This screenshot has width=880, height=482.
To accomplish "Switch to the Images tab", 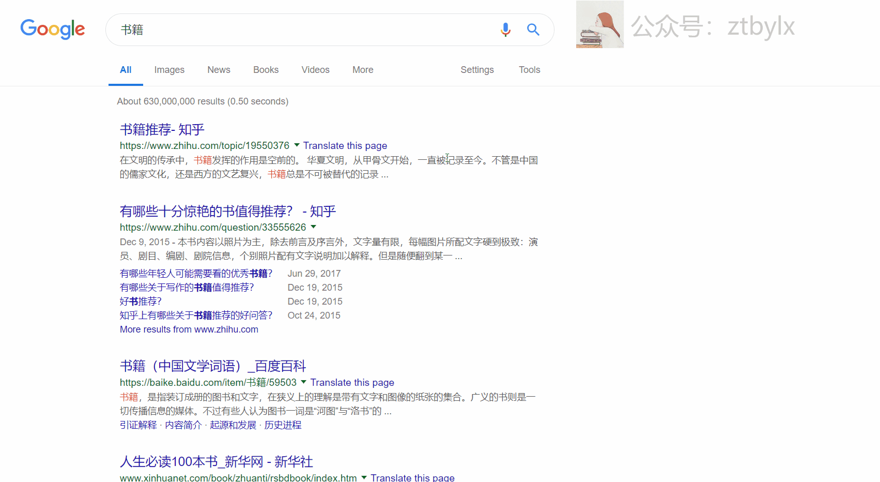I will pos(169,70).
